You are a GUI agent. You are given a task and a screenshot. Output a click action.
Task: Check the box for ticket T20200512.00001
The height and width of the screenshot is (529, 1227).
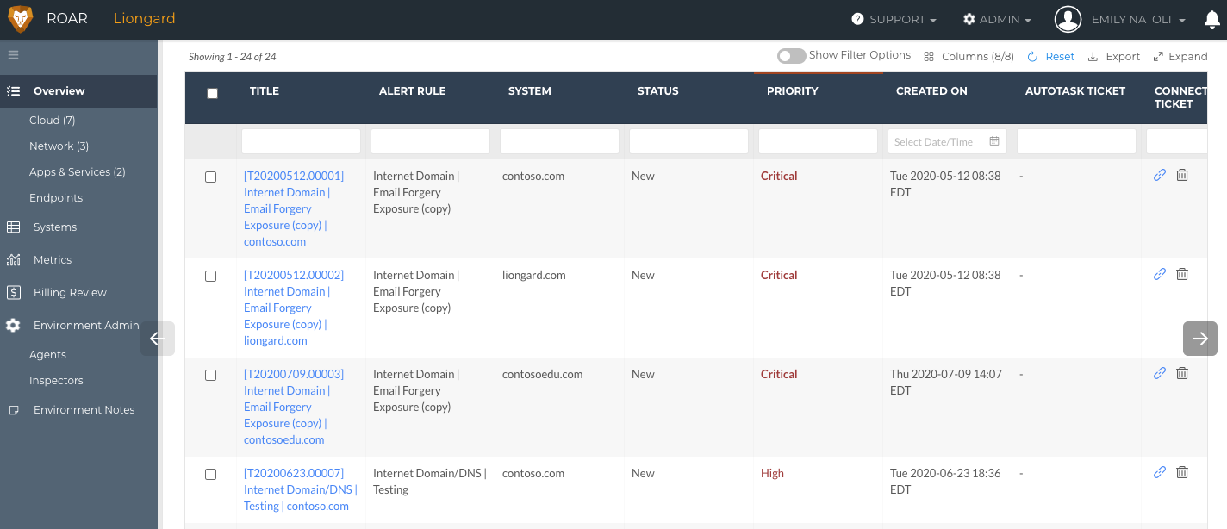click(x=210, y=177)
